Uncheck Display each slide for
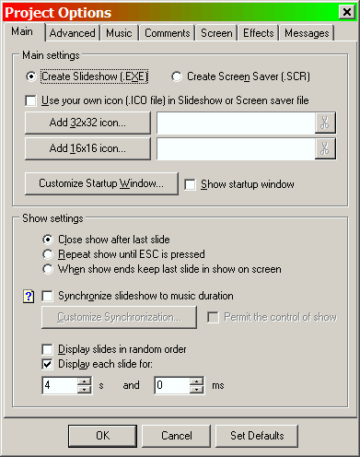 [x=47, y=364]
